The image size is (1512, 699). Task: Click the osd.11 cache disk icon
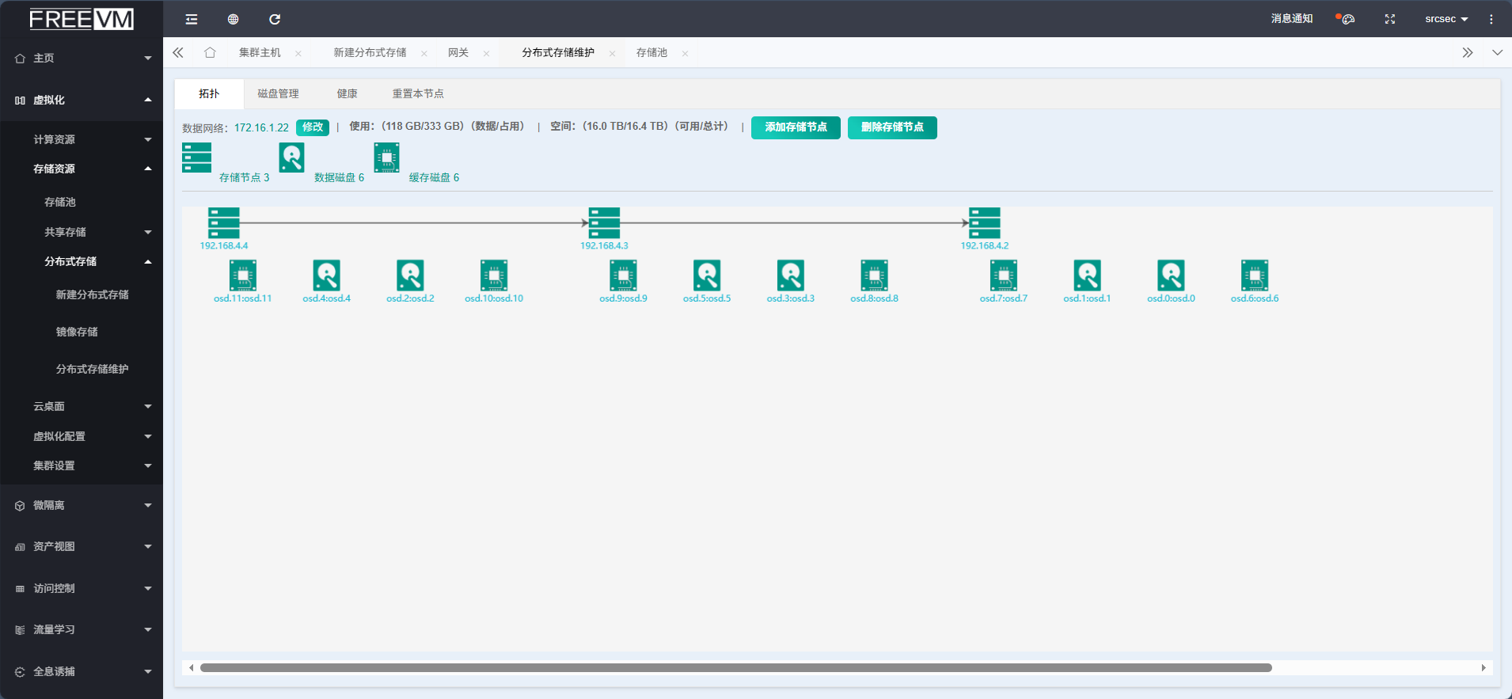pyautogui.click(x=242, y=275)
